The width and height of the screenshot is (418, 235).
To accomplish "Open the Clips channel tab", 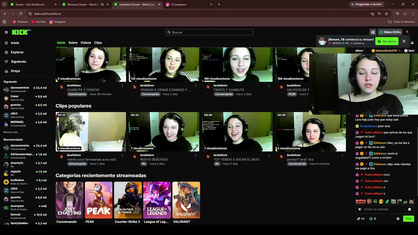I will 98,43.
